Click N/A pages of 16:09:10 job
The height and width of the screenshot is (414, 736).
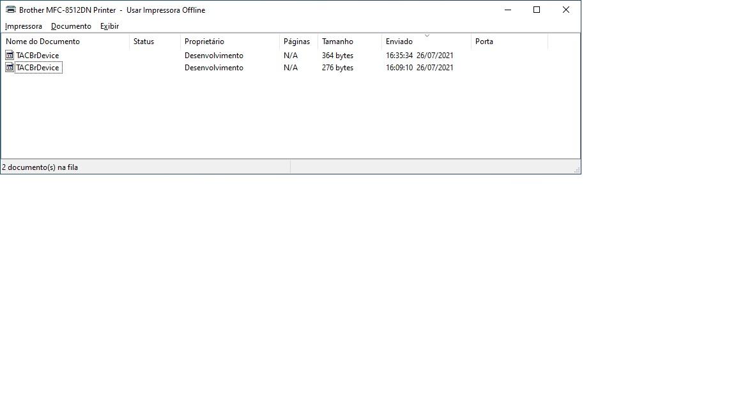click(x=291, y=68)
